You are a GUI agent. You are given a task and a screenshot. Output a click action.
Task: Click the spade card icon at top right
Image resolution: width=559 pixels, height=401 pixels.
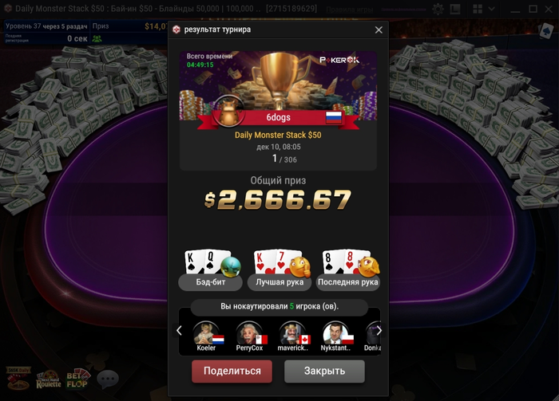pyautogui.click(x=546, y=31)
